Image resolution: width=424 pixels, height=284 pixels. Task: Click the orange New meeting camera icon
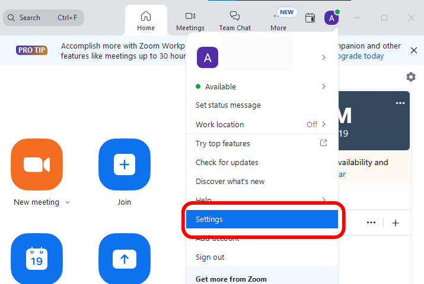(x=36, y=164)
